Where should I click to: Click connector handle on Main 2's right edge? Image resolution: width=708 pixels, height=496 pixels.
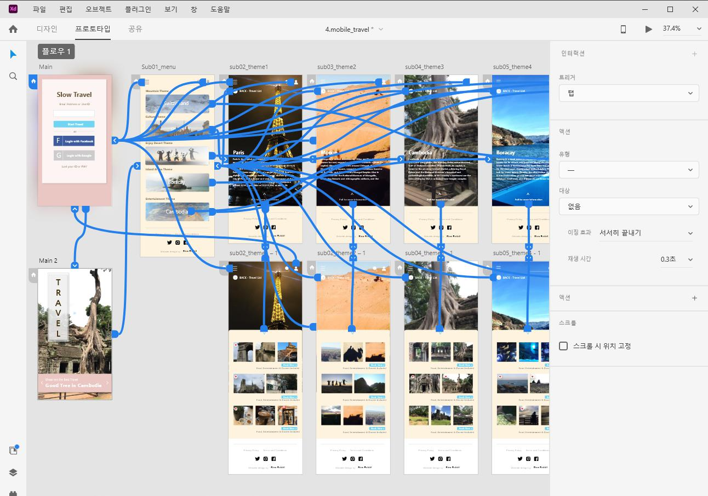pos(115,334)
